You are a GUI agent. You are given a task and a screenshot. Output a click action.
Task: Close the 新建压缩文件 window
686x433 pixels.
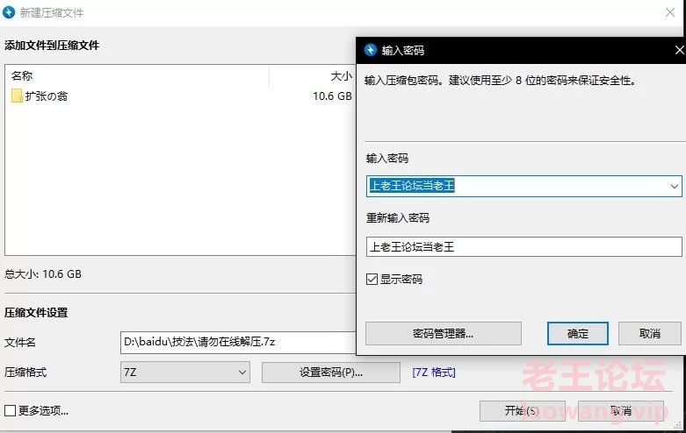[x=670, y=12]
